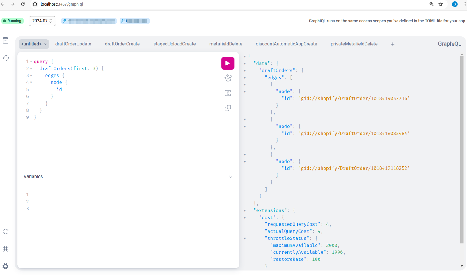Image resolution: width=467 pixels, height=275 pixels.
Task: Click the prettify query icon
Action: coord(228,78)
